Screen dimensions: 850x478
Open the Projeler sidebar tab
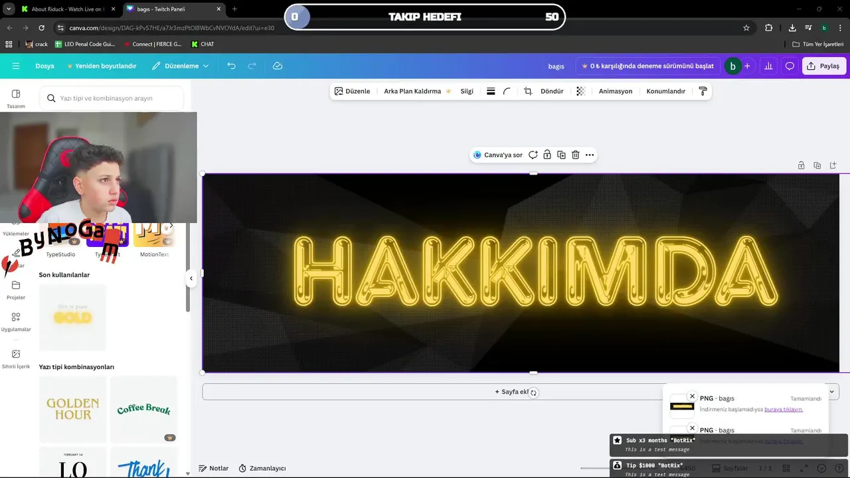(16, 289)
